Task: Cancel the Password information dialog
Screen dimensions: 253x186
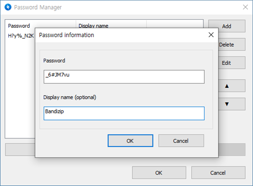Action: coord(181,140)
